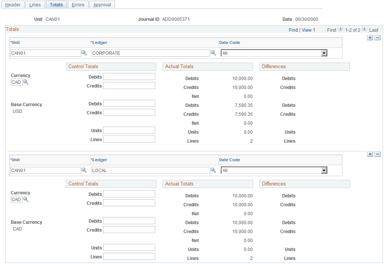
Task: Click the CORPORATE ledger input field
Action: coord(151,53)
